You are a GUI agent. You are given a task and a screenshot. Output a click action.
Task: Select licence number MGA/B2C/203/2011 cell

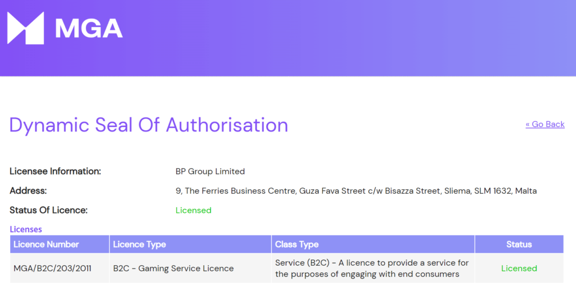click(52, 269)
